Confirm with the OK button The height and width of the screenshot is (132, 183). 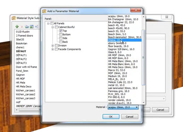[x=111, y=116]
